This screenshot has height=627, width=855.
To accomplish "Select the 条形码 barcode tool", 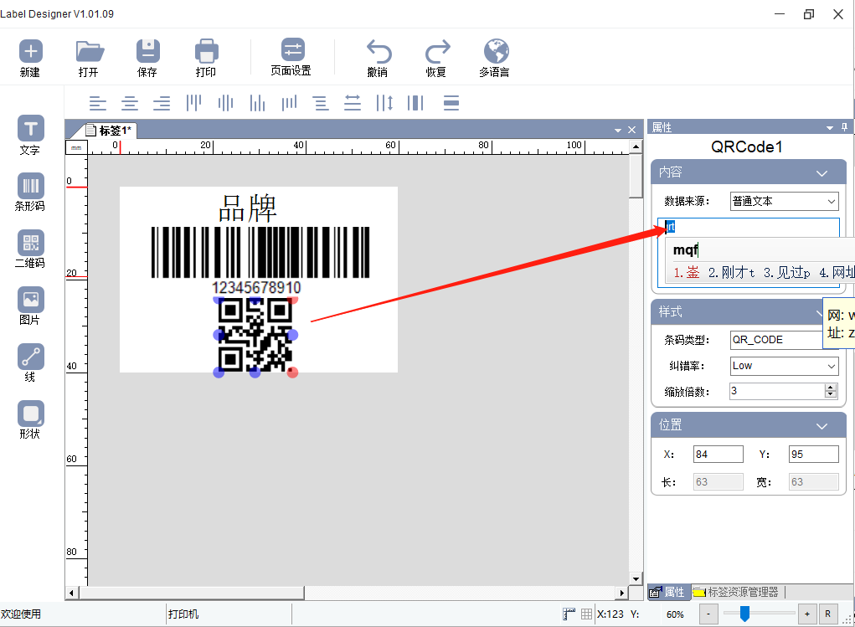I will click(30, 186).
